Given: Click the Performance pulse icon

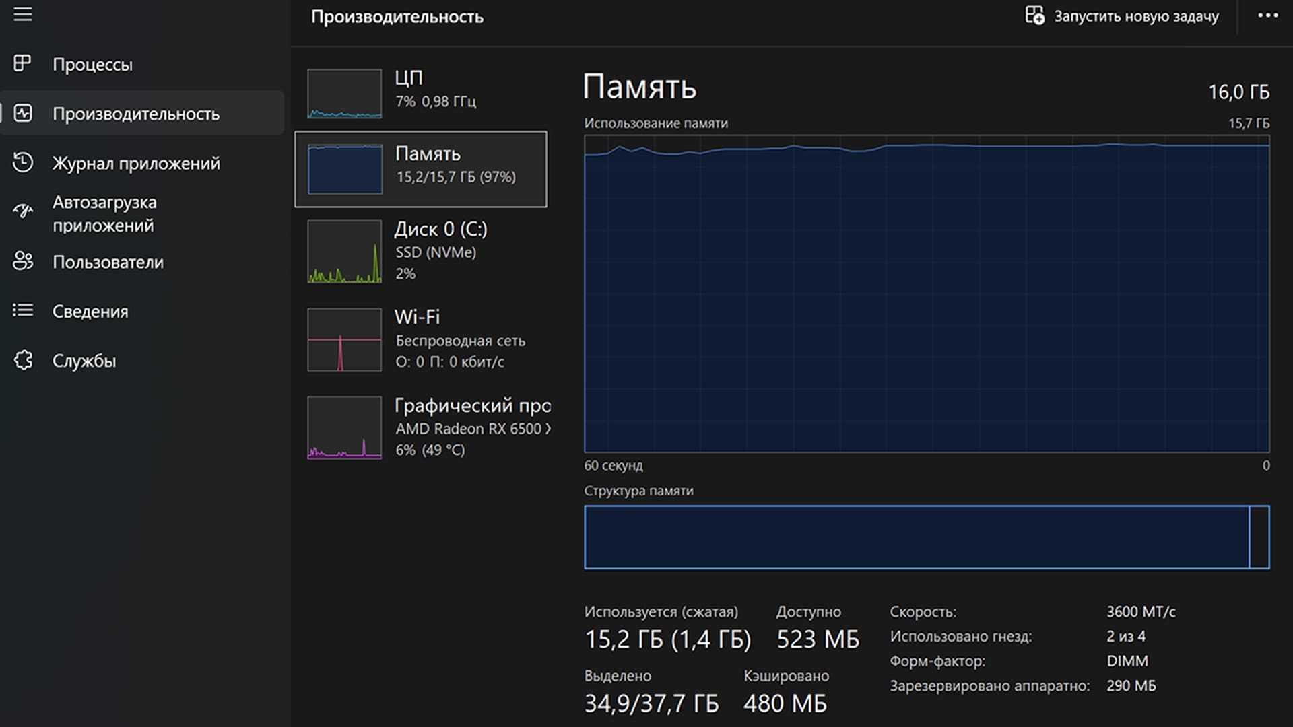Looking at the screenshot, I should (23, 112).
